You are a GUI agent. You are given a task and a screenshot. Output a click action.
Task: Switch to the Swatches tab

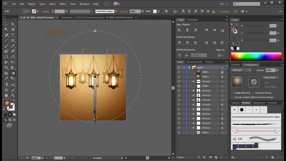272,103
